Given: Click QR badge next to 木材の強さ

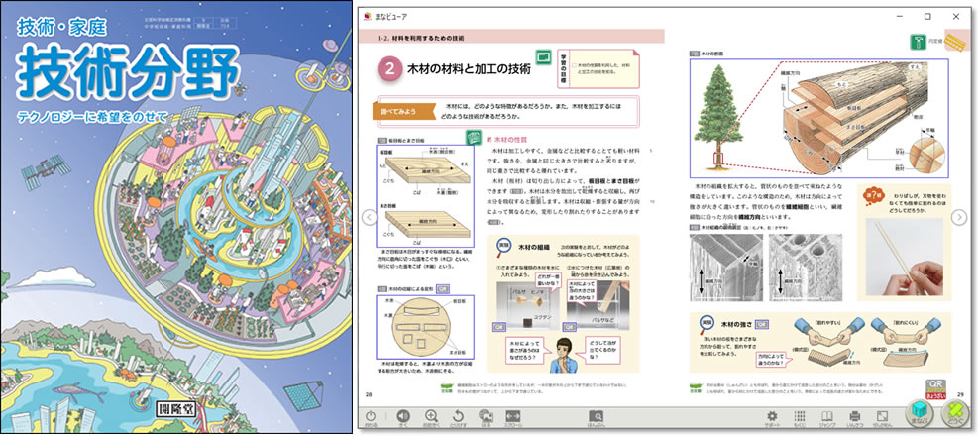Looking at the screenshot, I should (x=762, y=324).
